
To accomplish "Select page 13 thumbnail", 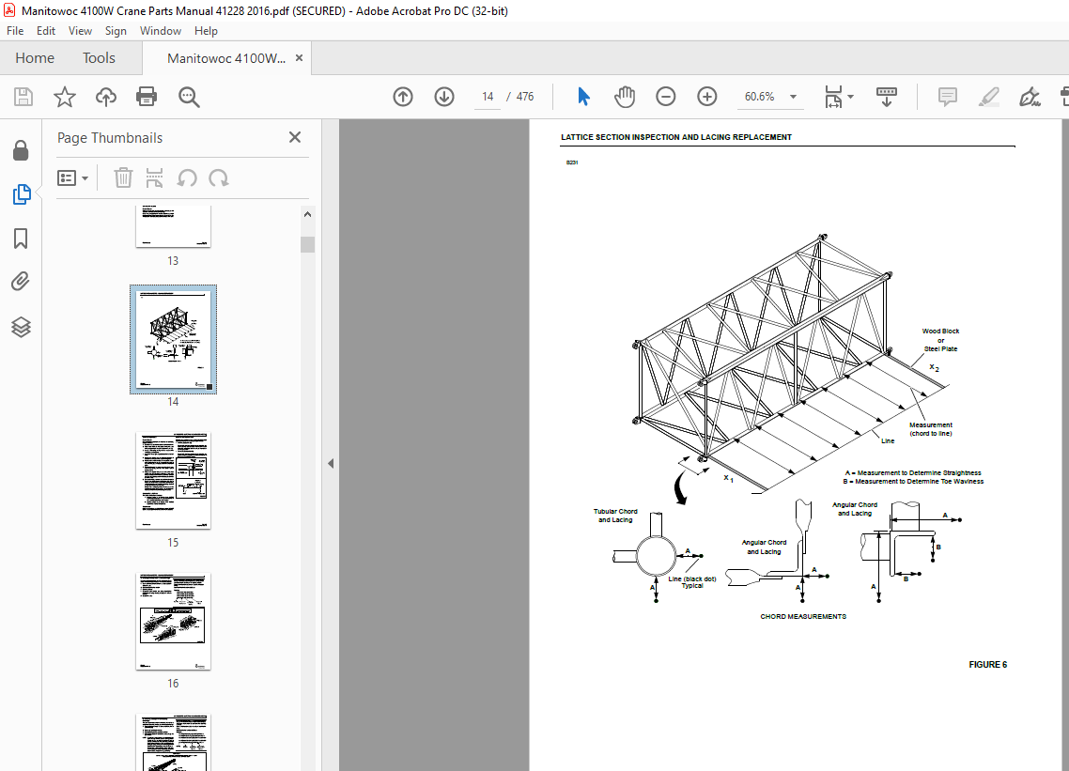I will (173, 226).
